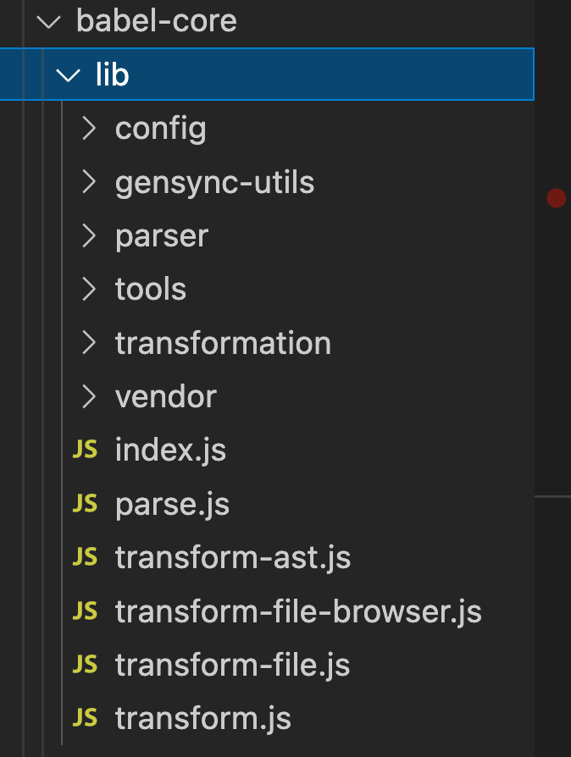Open the parse.js file
The width and height of the screenshot is (571, 757).
(x=172, y=503)
